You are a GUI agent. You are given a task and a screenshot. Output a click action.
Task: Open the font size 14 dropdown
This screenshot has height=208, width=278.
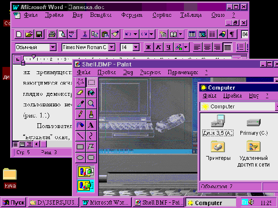pos(136,47)
